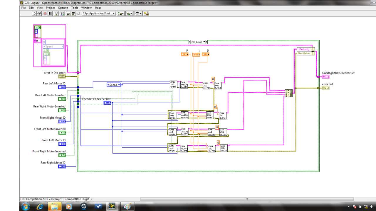Select the error in (no error) terminal
Viewport: 376px width, 211px height.
click(62, 76)
